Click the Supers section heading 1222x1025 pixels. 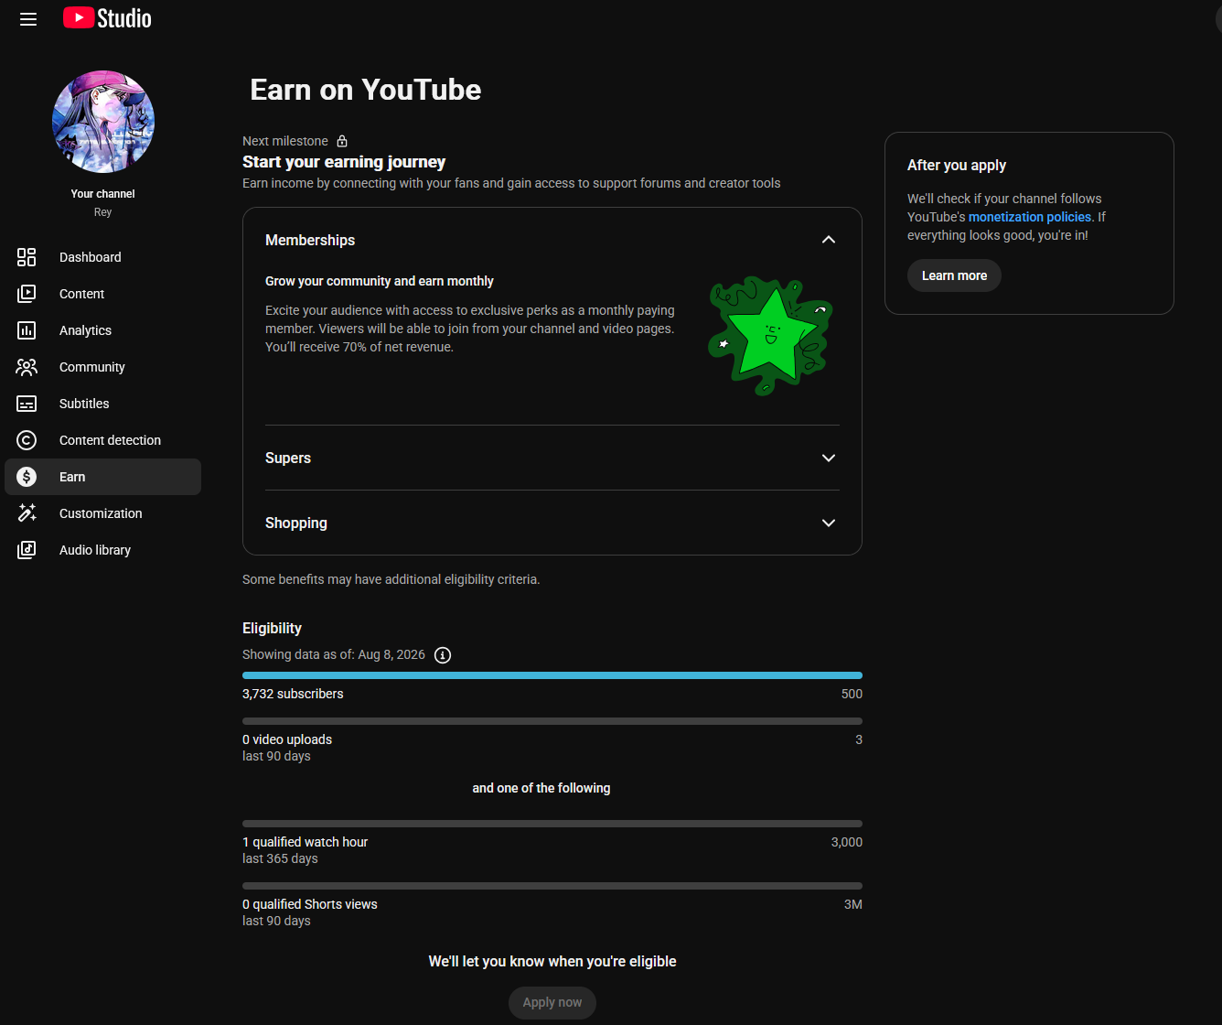click(x=288, y=458)
